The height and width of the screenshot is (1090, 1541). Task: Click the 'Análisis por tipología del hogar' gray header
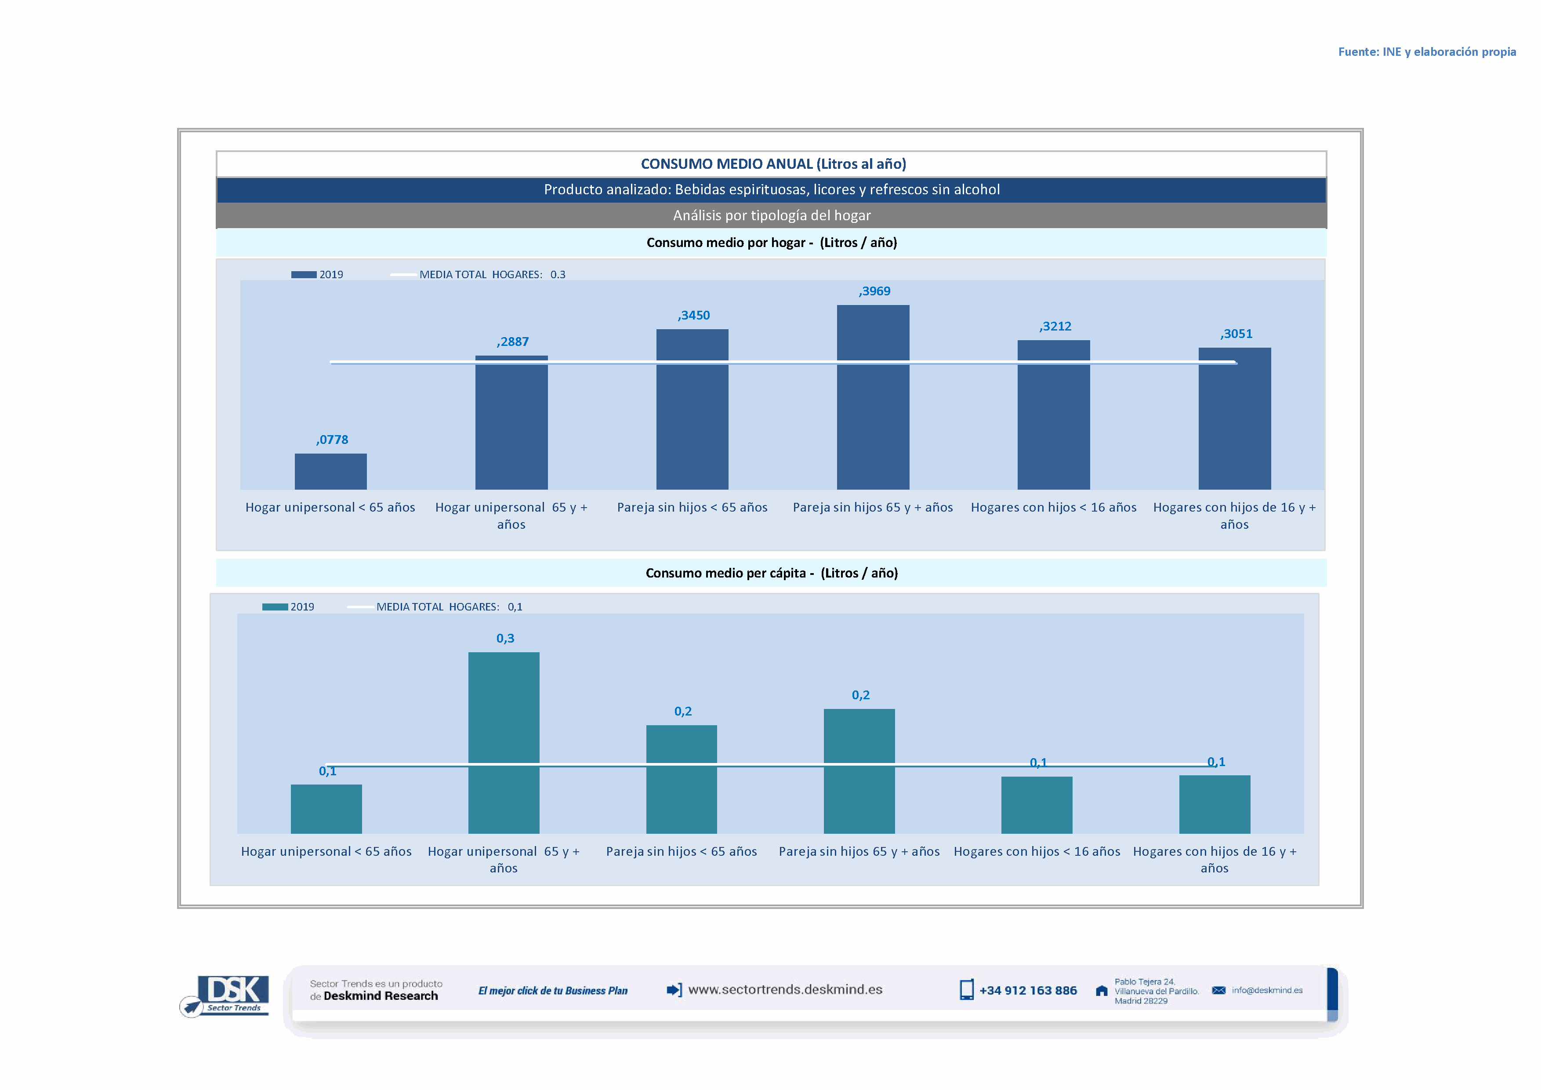pos(771,215)
